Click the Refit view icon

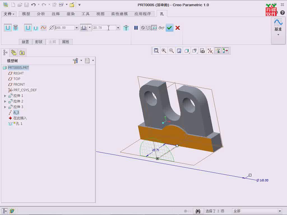coord(156,51)
